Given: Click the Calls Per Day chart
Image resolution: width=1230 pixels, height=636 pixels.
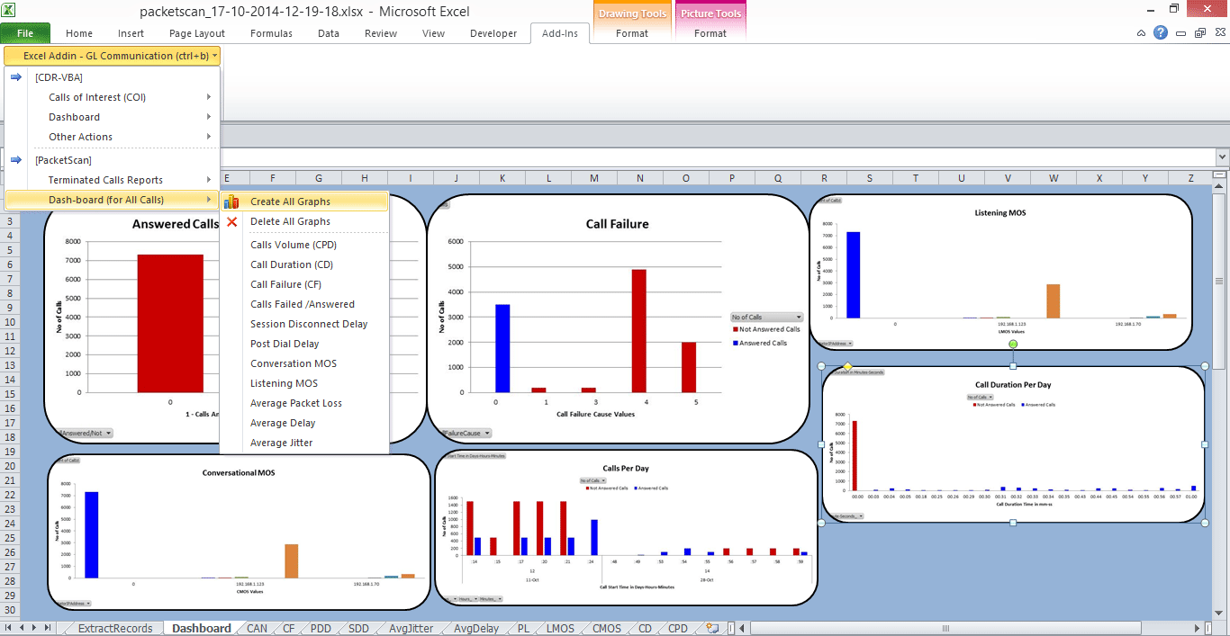Looking at the screenshot, I should point(625,527).
